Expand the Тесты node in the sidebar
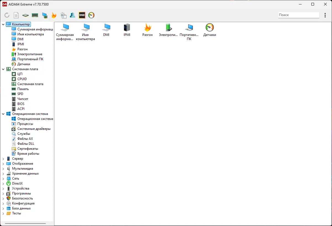The image size is (332, 226). (x=4, y=213)
